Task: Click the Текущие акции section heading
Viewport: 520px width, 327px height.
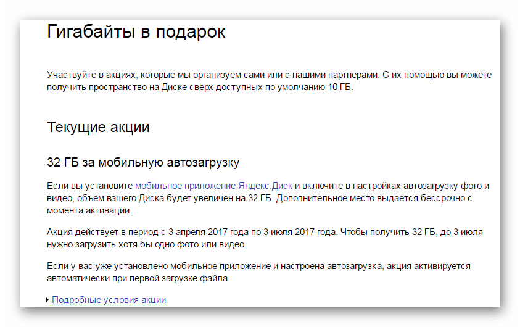Action: point(98,128)
